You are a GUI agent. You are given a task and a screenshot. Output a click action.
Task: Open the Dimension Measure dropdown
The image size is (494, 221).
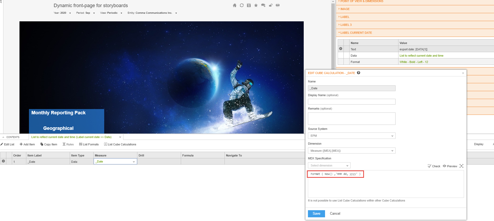click(x=352, y=151)
